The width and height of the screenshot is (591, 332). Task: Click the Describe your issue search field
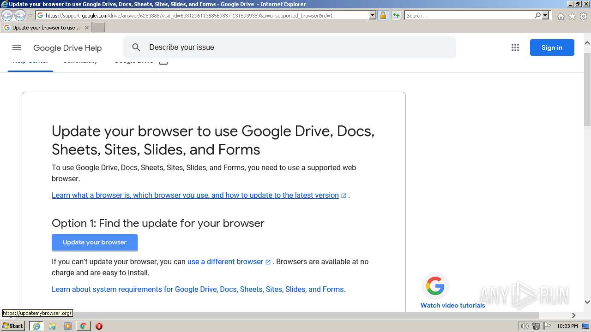[289, 47]
